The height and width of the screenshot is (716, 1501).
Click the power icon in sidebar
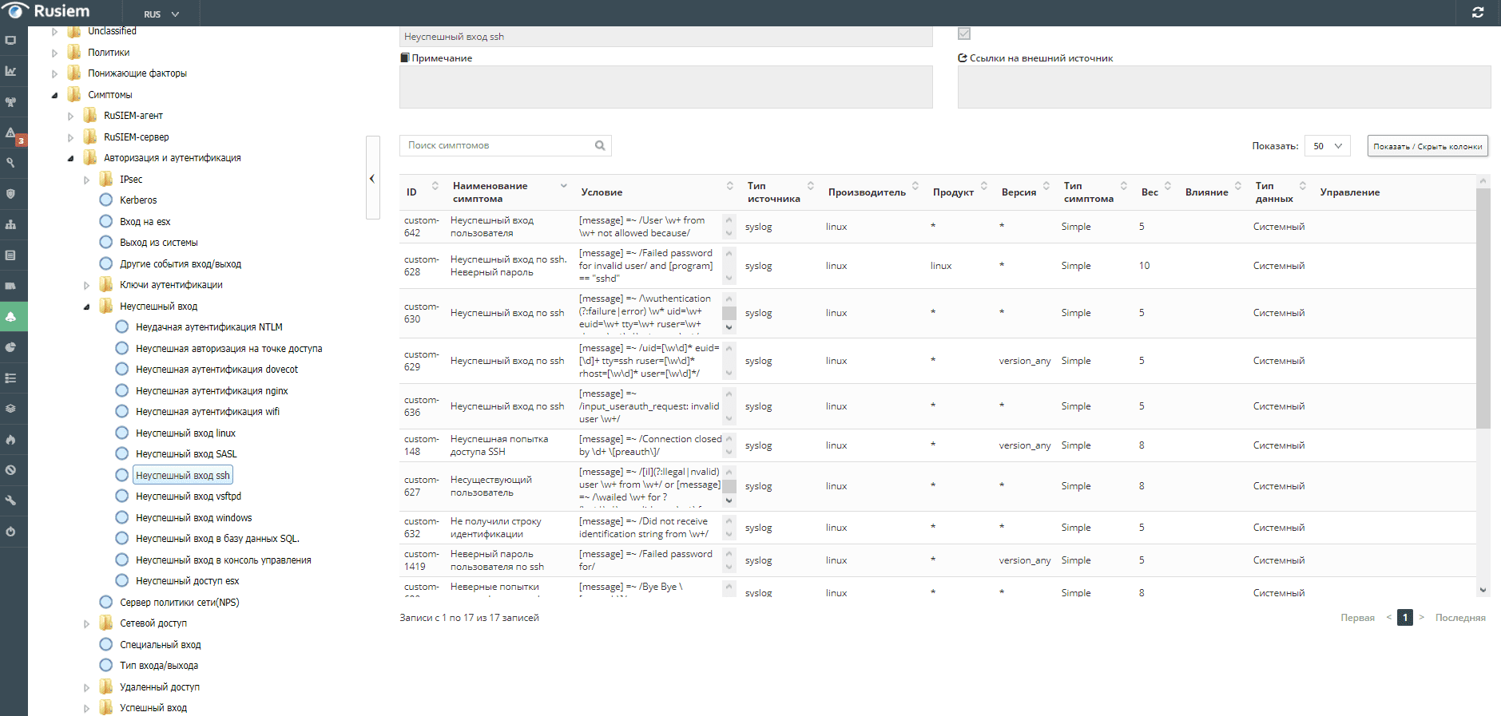click(11, 532)
